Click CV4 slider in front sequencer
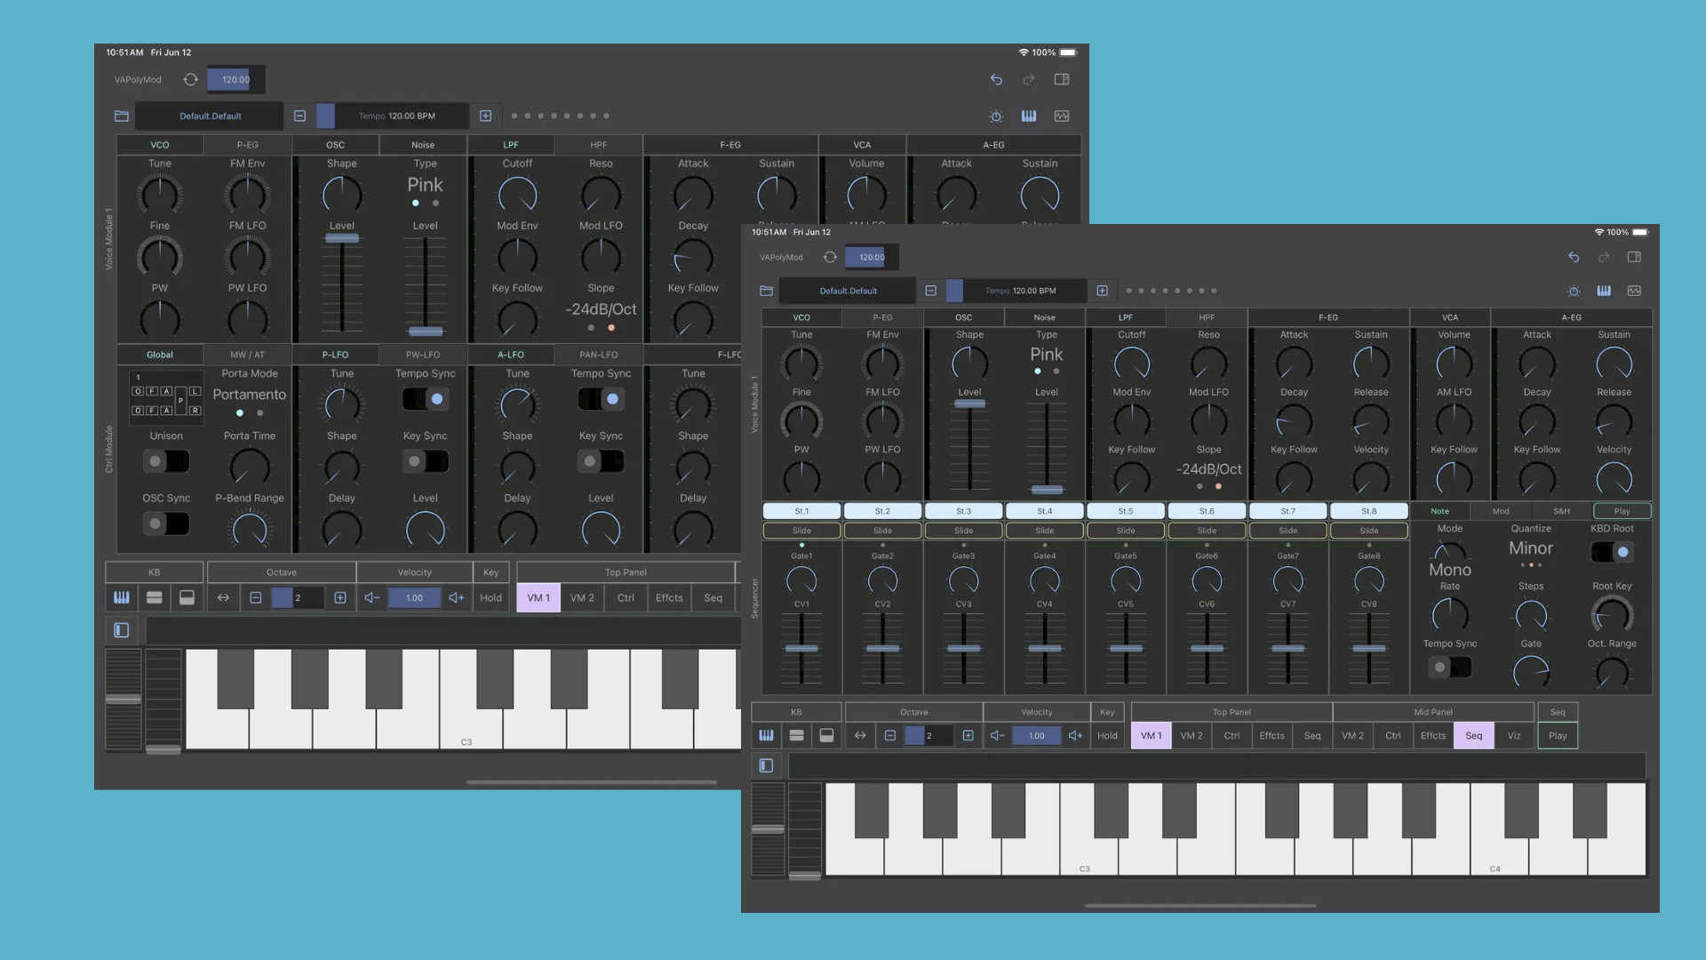The image size is (1706, 960). (1044, 648)
